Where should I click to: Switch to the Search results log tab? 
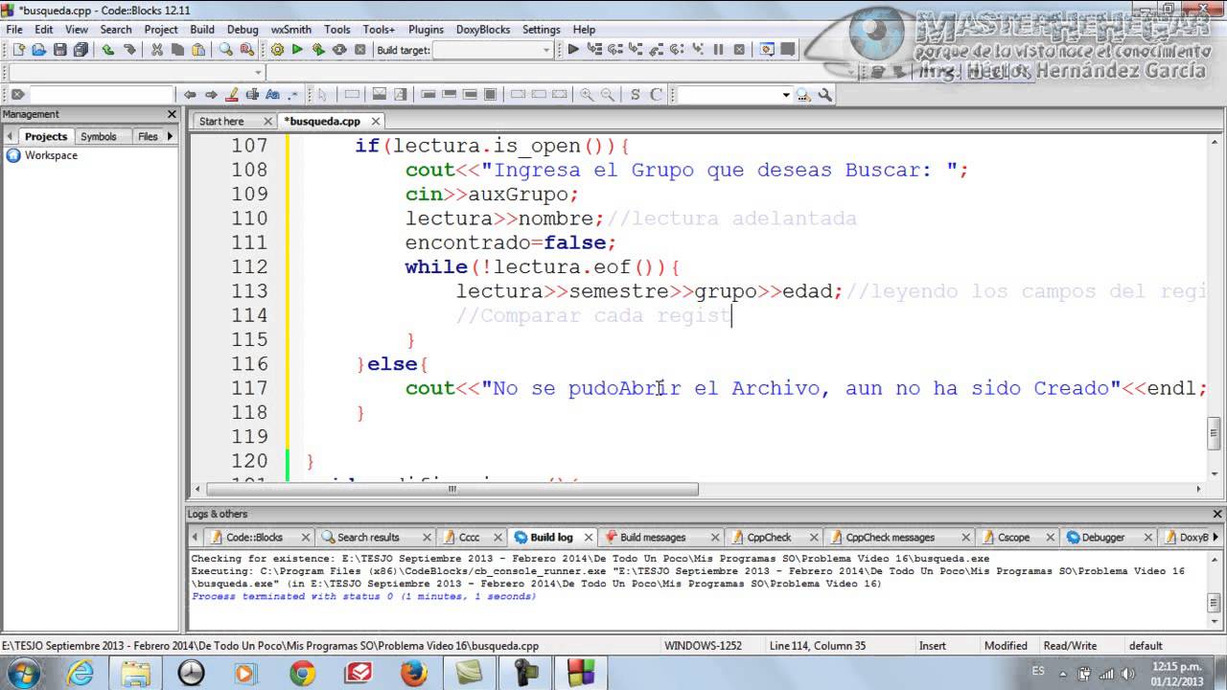(x=368, y=538)
